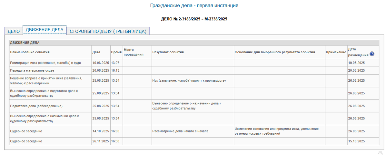
Task: Click the Примечание column header
Action: pyautogui.click(x=336, y=52)
